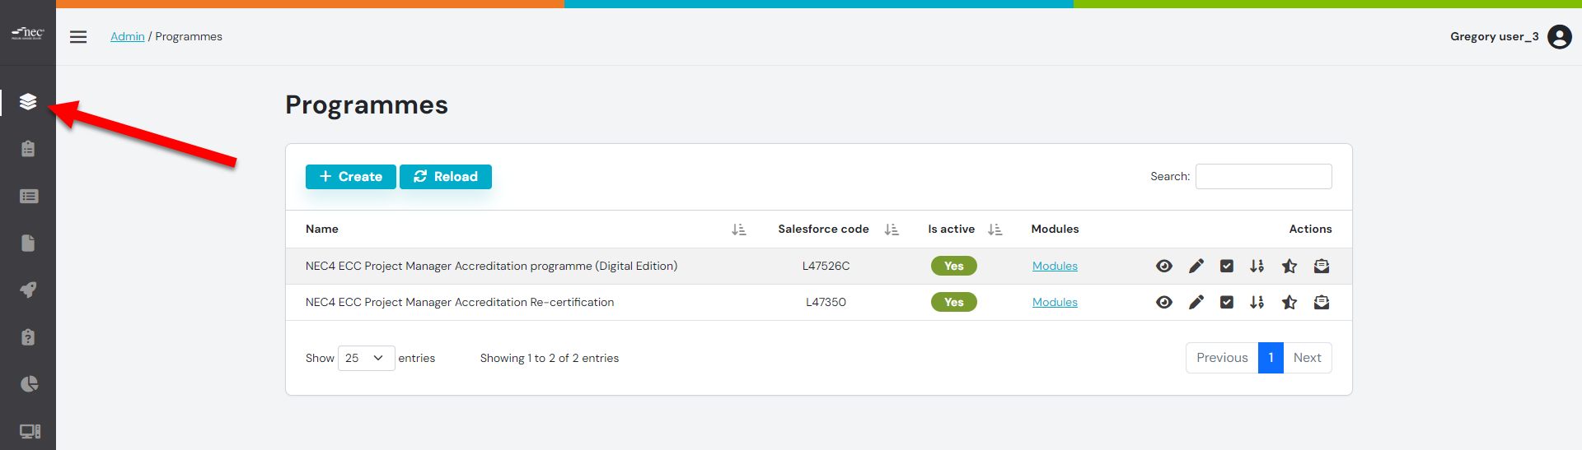Click the L47526C Salesforce code cell
The image size is (1582, 450).
coord(826,266)
